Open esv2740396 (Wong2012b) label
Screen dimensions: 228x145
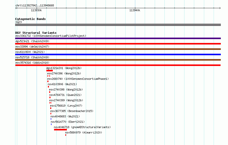(64, 73)
